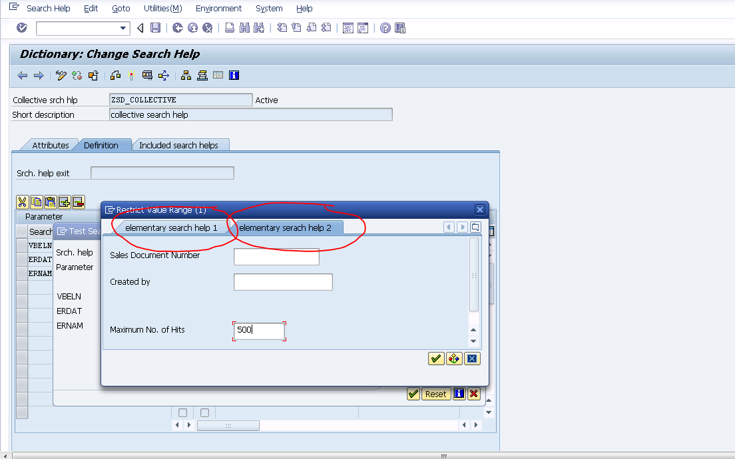Confirm dialog with green checkmark icon
Screen dimensions: 735x459
[x=436, y=359]
